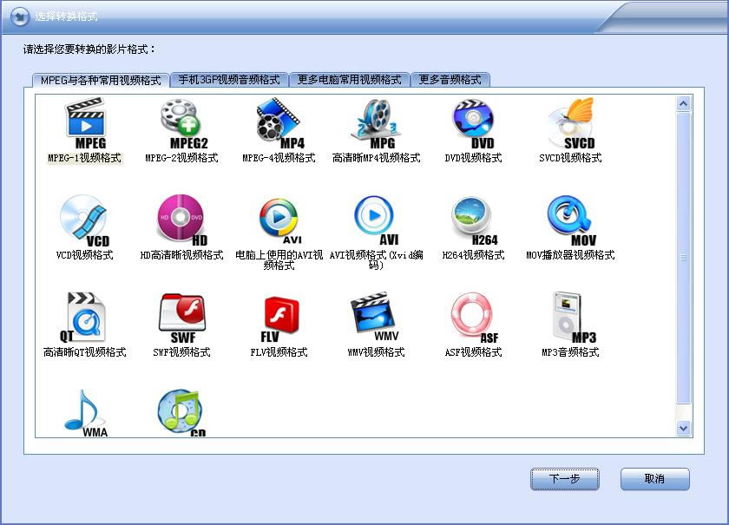This screenshot has width=729, height=525.
Task: Select the QuickTime MOV icon
Action: pos(571,221)
